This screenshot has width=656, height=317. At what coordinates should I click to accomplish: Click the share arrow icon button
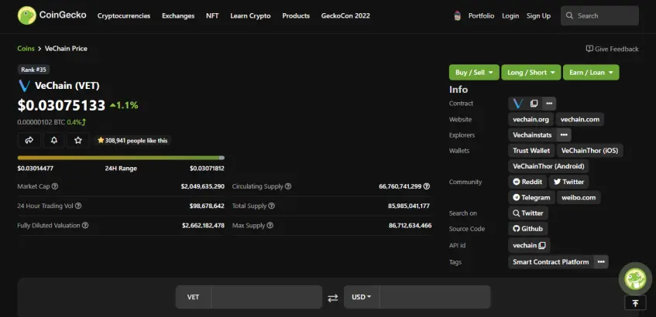[x=29, y=141]
